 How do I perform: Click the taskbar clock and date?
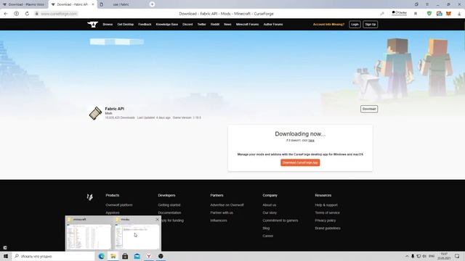pyautogui.click(x=444, y=256)
